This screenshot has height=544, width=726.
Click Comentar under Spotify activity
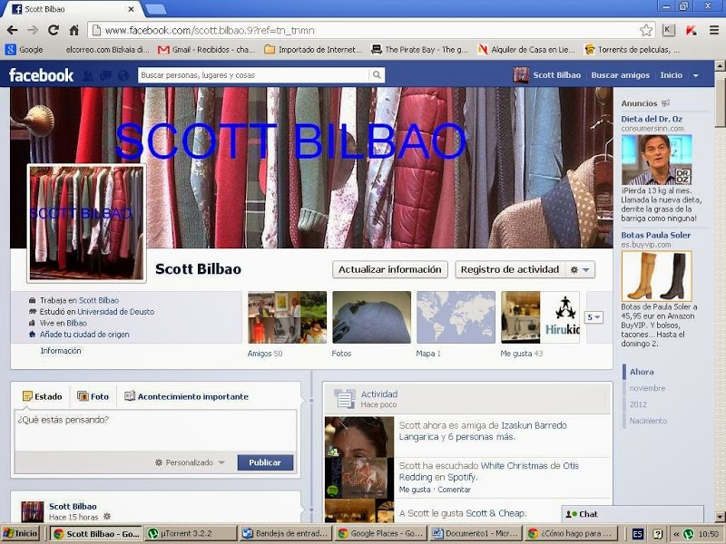point(455,490)
